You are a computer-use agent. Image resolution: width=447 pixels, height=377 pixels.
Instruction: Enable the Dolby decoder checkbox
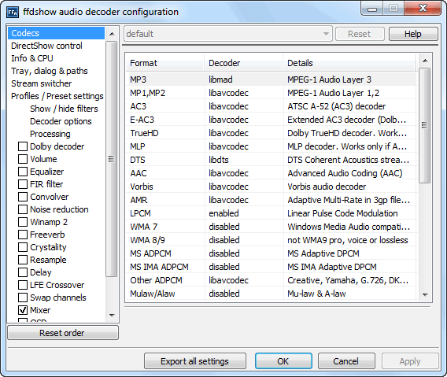click(x=23, y=146)
